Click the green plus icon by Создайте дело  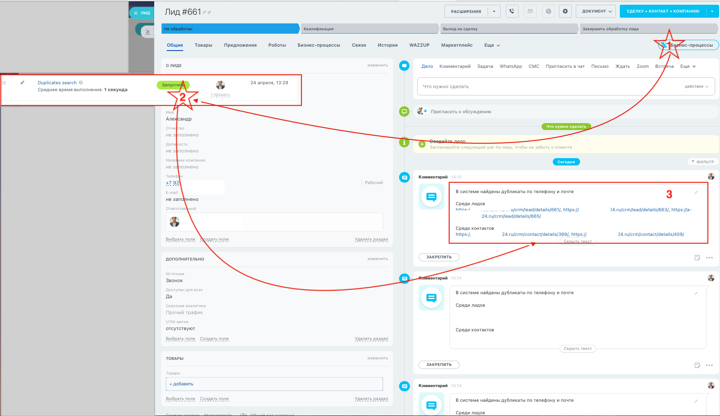(x=422, y=144)
